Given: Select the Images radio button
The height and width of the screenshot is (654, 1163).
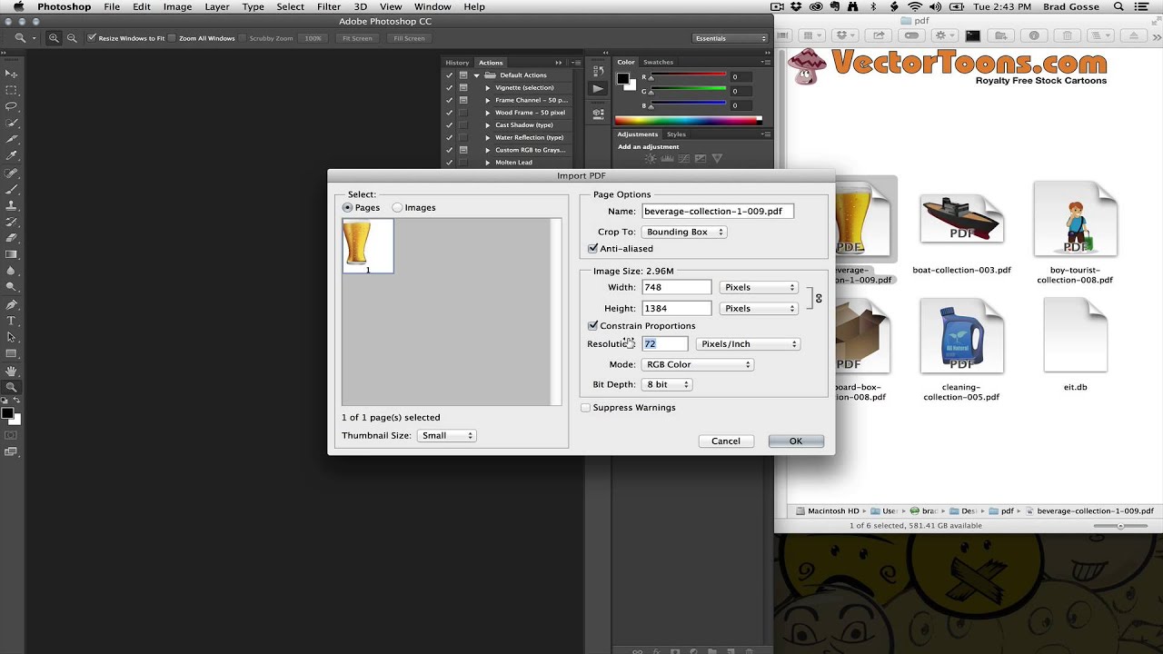Looking at the screenshot, I should click(x=397, y=207).
